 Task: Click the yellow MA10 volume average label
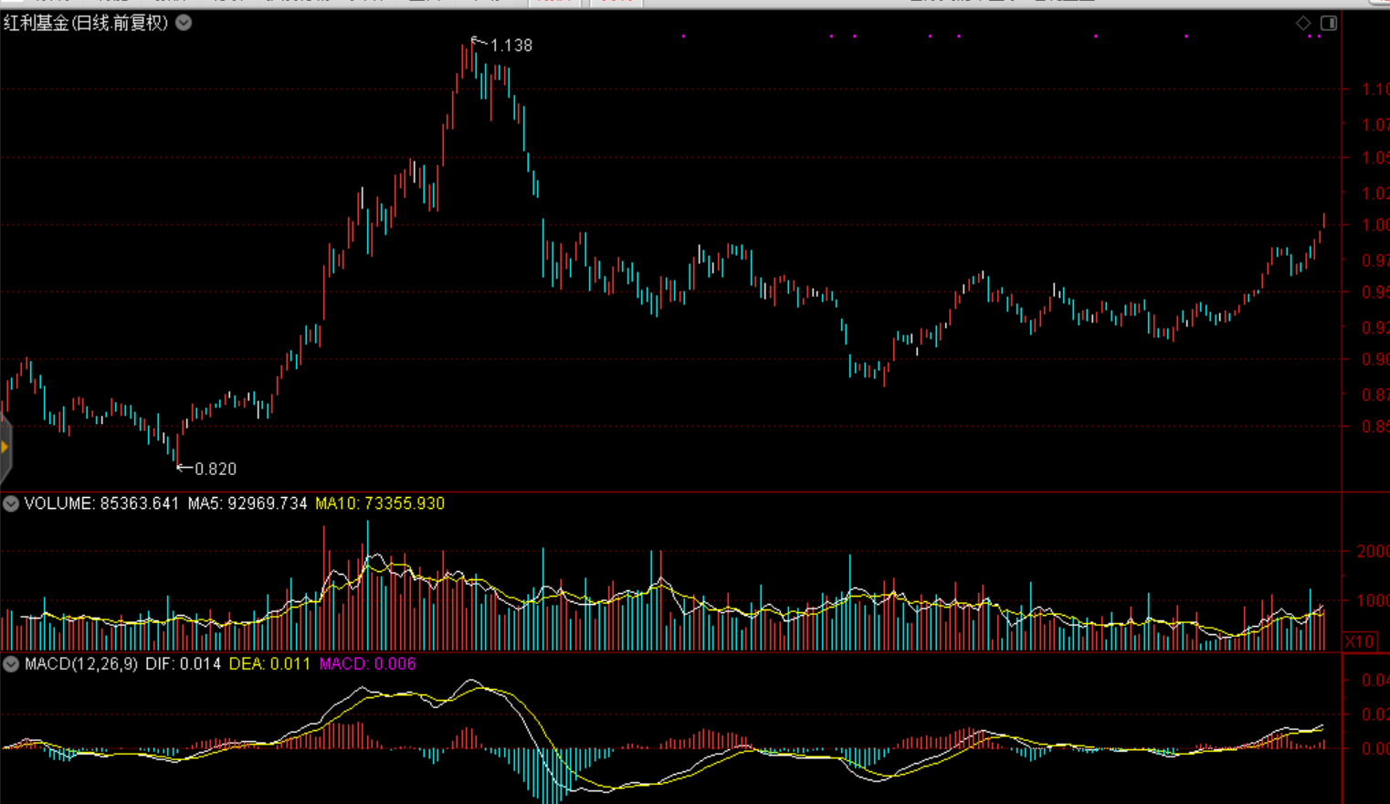[x=380, y=503]
